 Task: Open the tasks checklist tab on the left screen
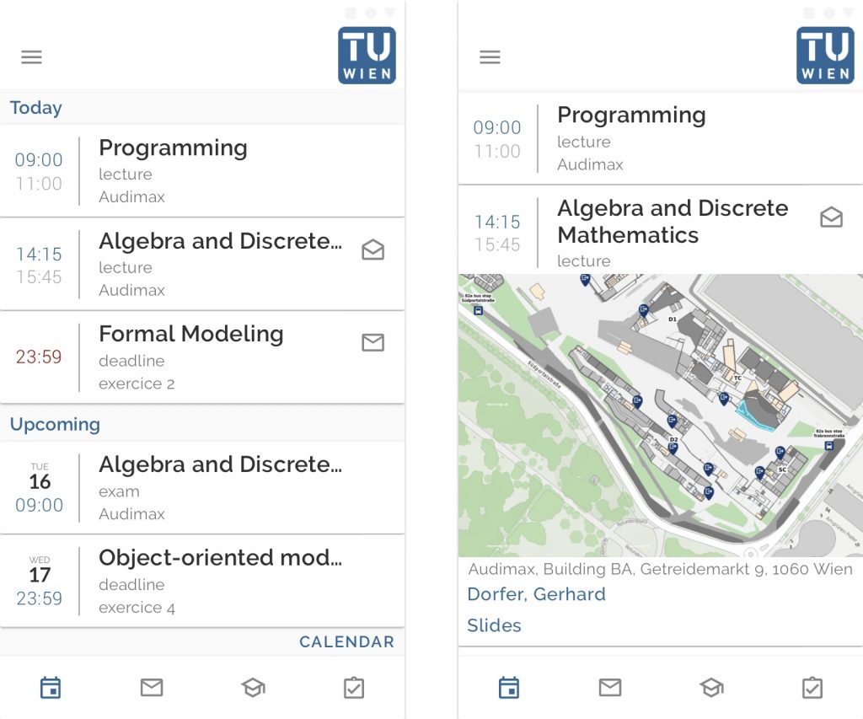354,688
